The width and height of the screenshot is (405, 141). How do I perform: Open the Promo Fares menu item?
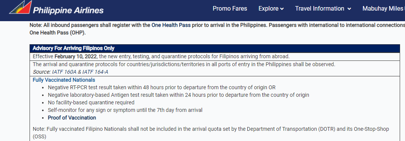click(230, 9)
